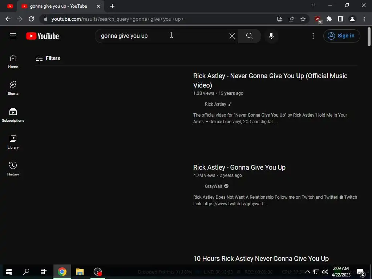
Task: Open the notification center
Action: (x=360, y=272)
